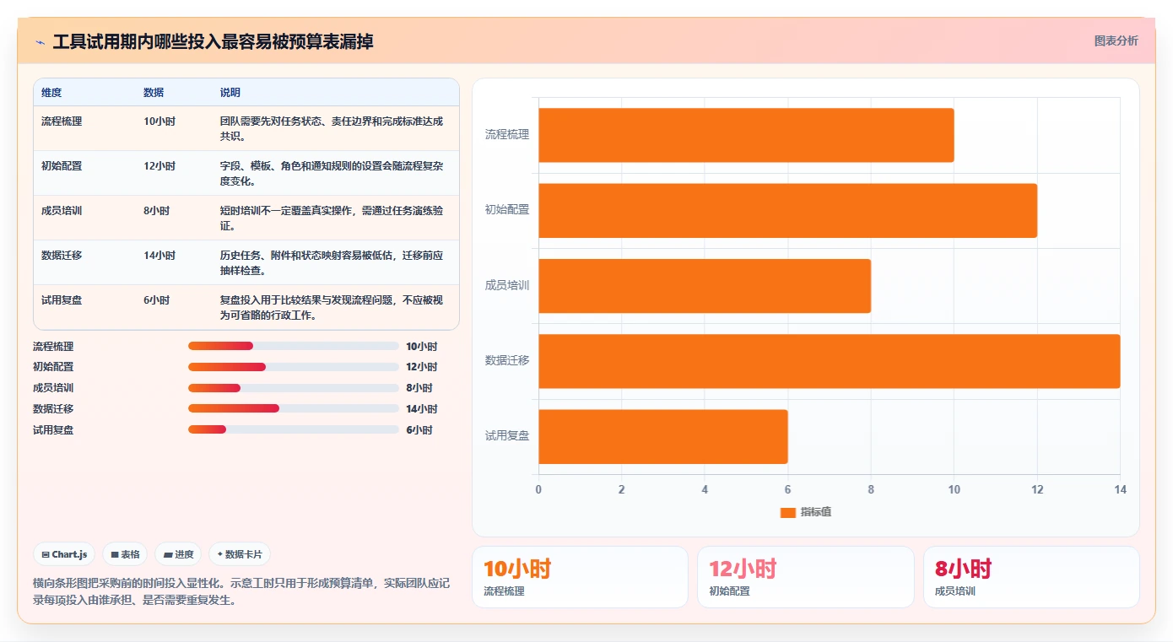Click the 初始配置 label on the chart axis

click(507, 210)
